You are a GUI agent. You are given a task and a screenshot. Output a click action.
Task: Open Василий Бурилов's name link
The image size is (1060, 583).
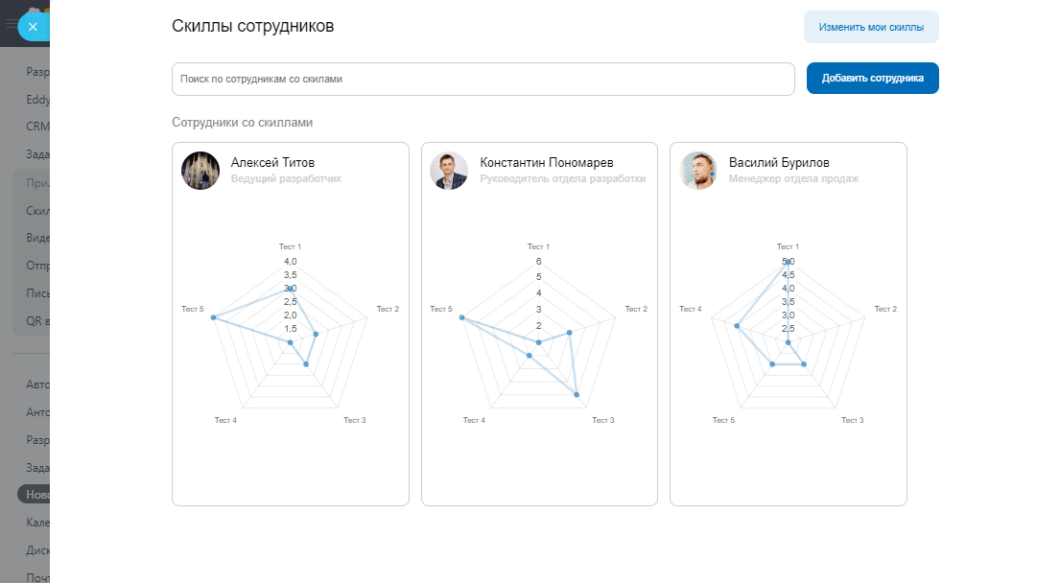coord(779,162)
